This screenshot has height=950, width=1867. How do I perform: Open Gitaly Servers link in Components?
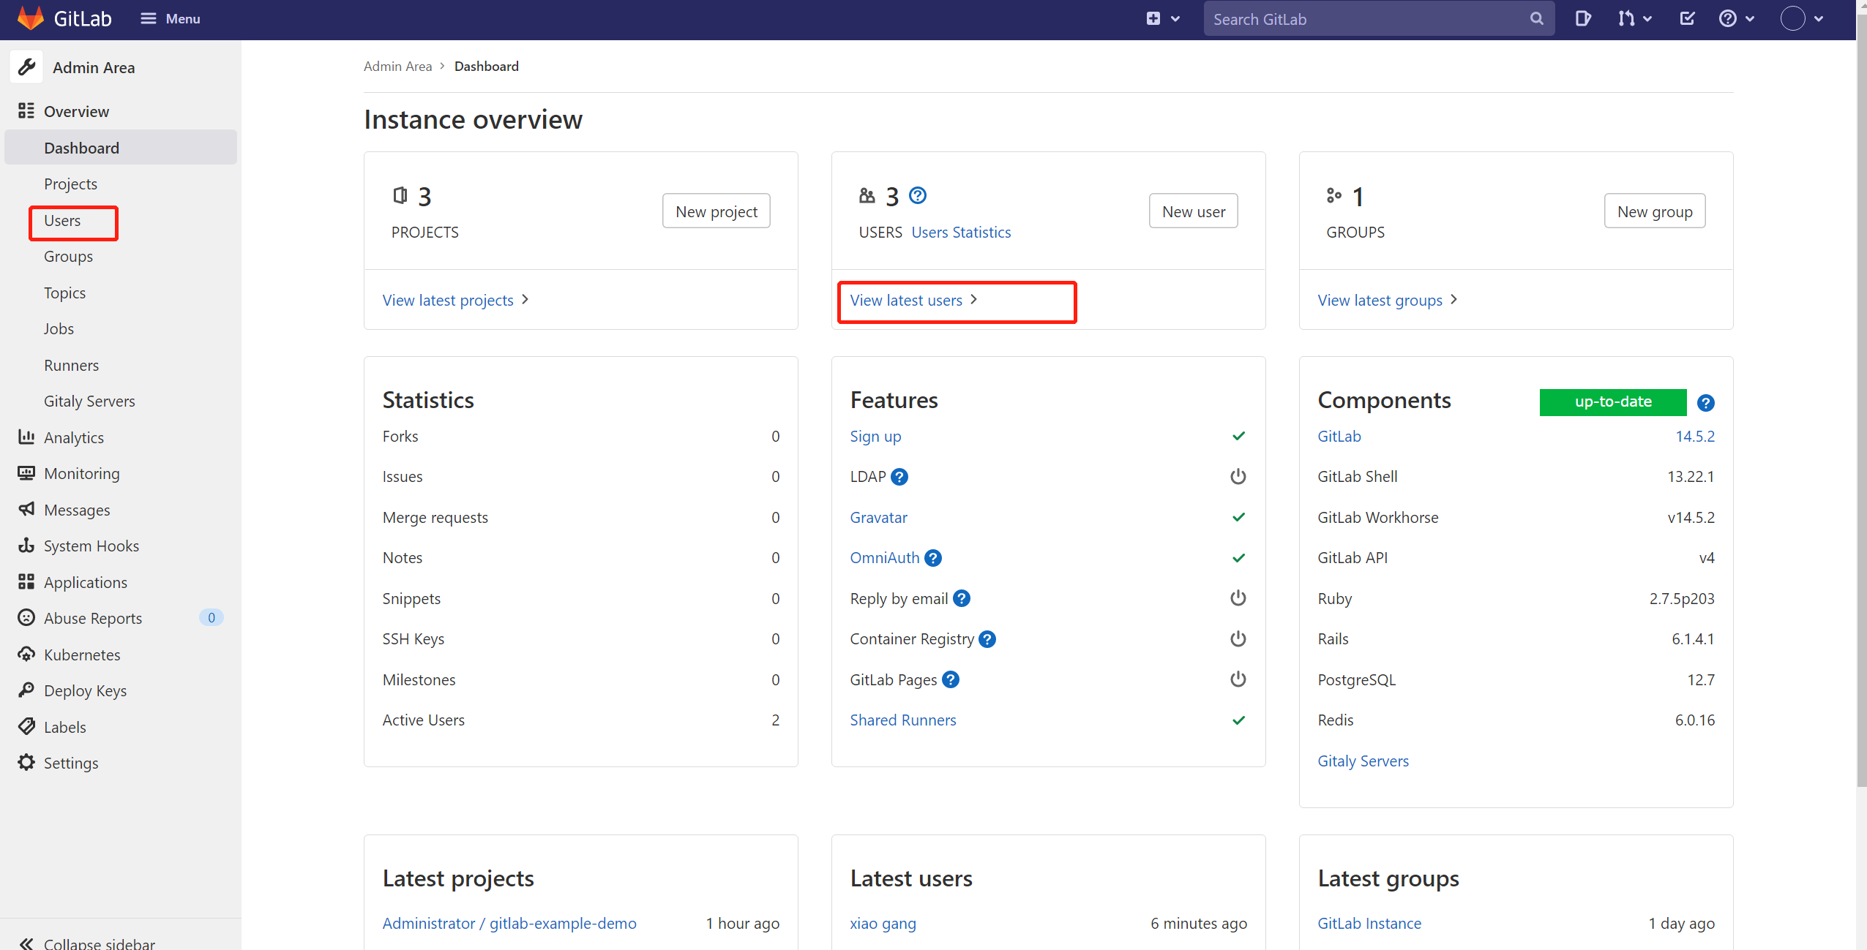pyautogui.click(x=1363, y=761)
